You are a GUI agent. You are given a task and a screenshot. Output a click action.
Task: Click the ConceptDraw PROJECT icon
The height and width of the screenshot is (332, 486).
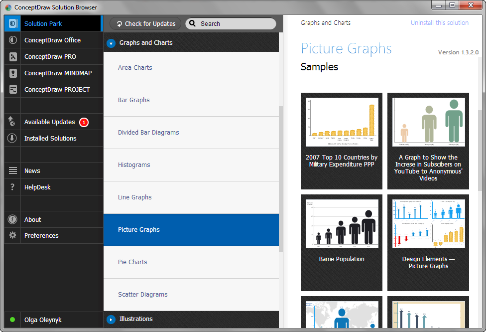tap(13, 89)
